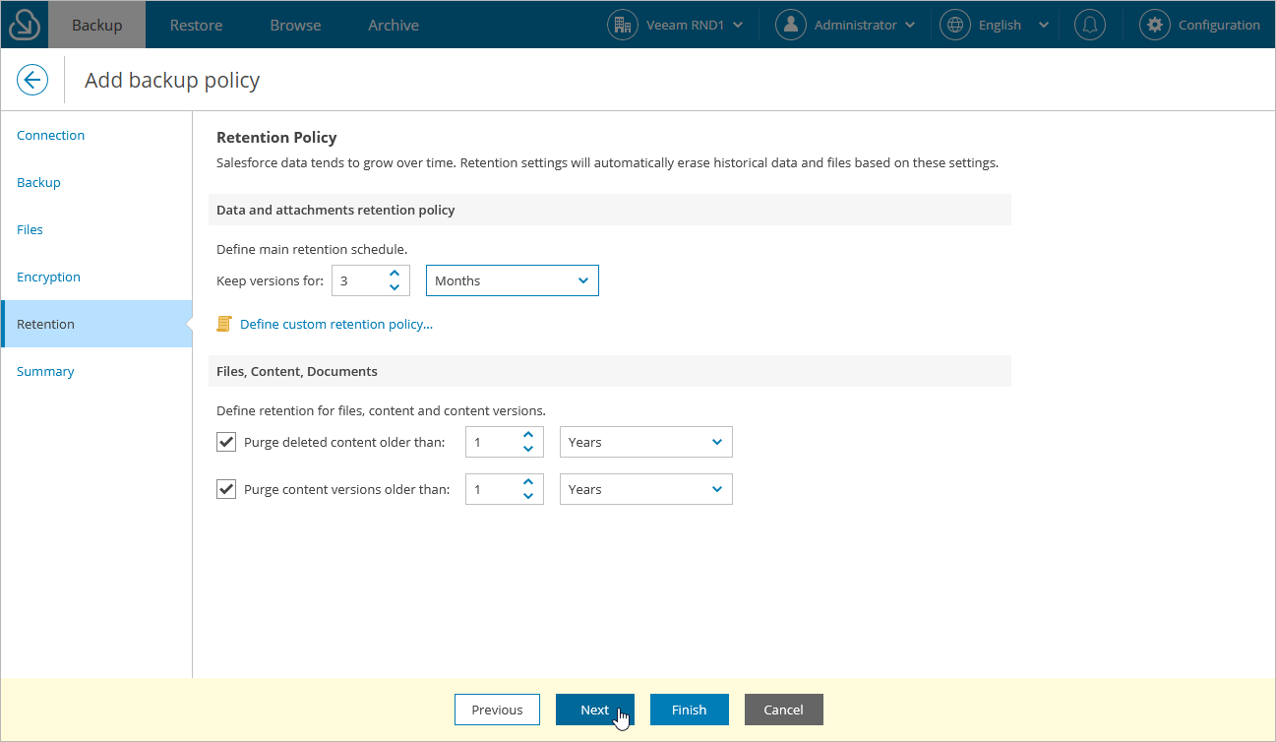Open the Archive tab
1276x742 pixels.
pyautogui.click(x=393, y=24)
